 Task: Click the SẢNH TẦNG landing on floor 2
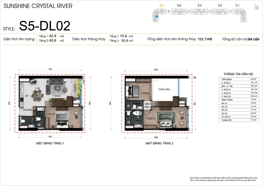(147, 105)
